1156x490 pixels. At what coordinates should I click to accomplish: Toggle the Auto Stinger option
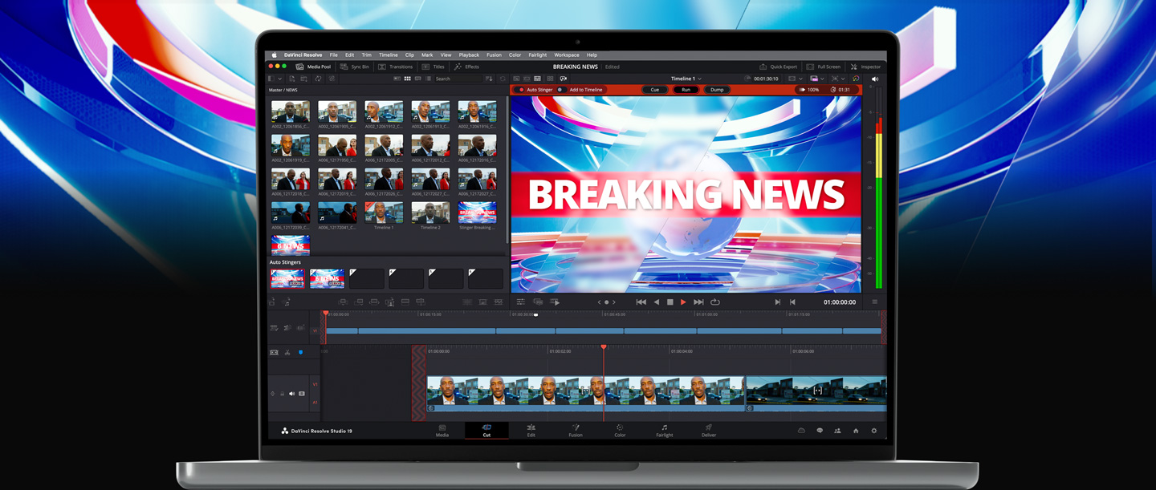522,90
